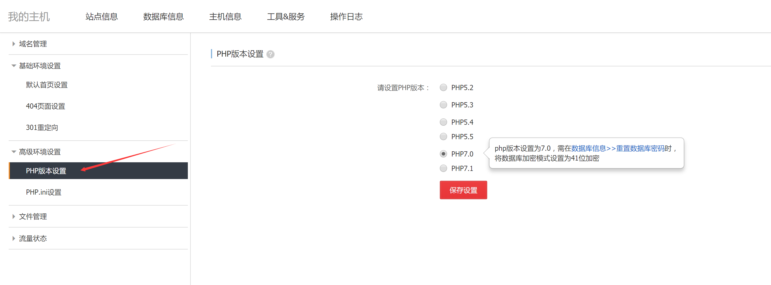Click the 域名管理 section label

[x=33, y=44]
